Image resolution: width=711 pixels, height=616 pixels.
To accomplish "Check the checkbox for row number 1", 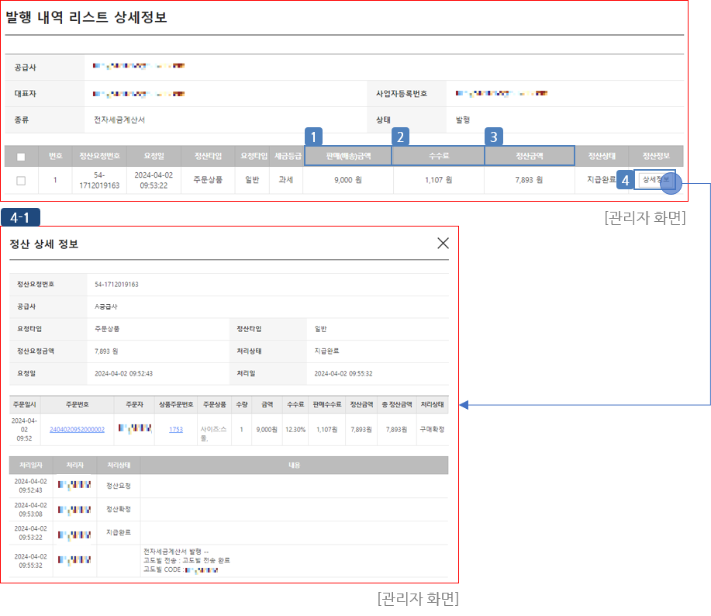I will click(21, 181).
